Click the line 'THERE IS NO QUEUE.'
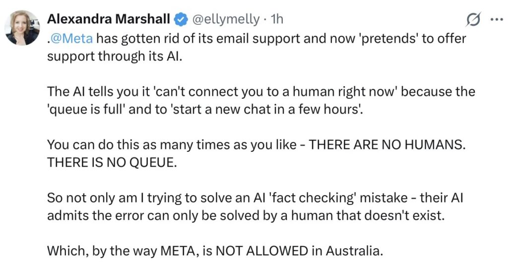This screenshot has height=266, width=508. (112, 162)
